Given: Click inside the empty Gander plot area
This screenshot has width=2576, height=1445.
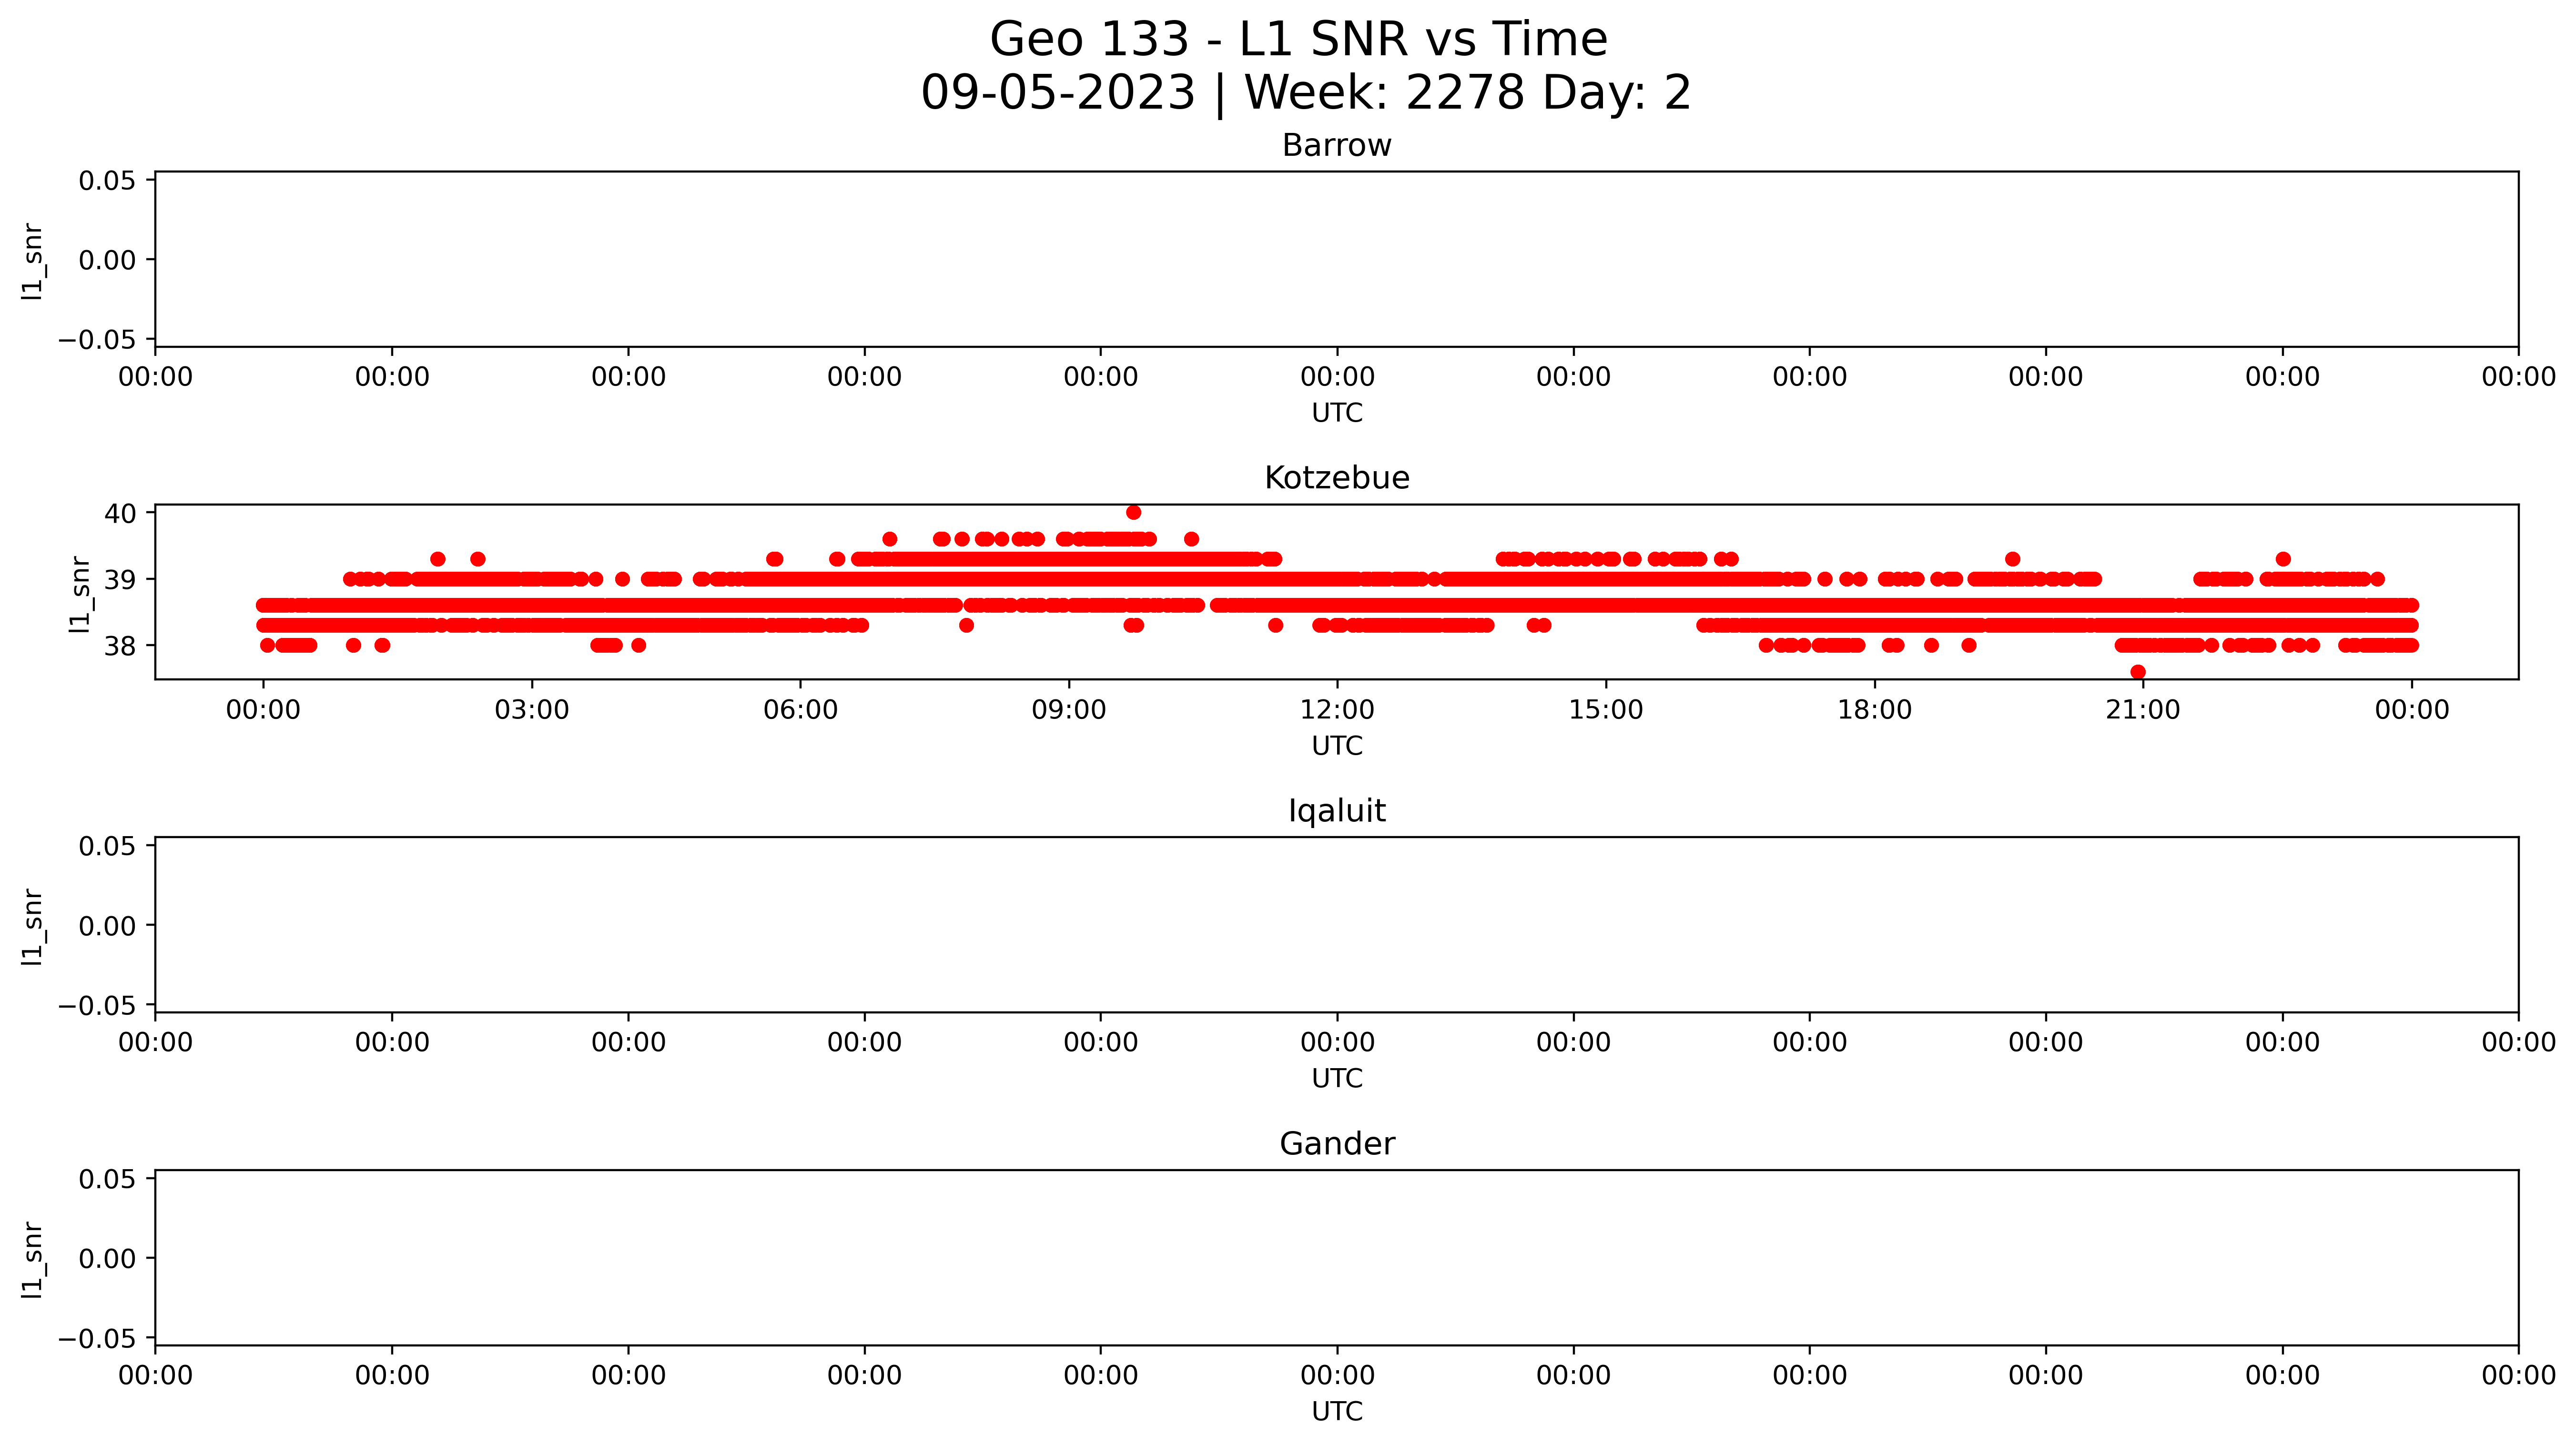Looking at the screenshot, I should pyautogui.click(x=1336, y=1258).
